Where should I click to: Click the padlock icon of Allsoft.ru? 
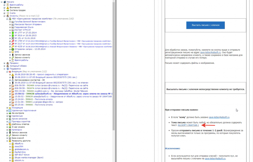click(x=13, y=144)
